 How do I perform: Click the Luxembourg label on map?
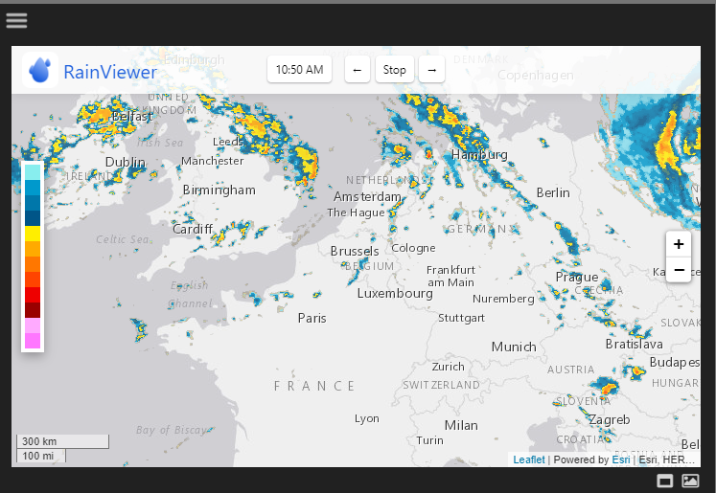(395, 293)
